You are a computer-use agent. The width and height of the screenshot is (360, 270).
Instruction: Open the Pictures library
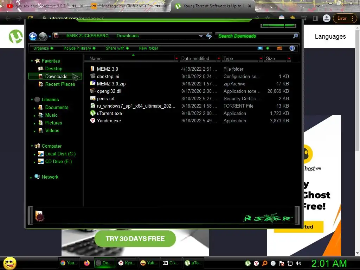[53, 123]
